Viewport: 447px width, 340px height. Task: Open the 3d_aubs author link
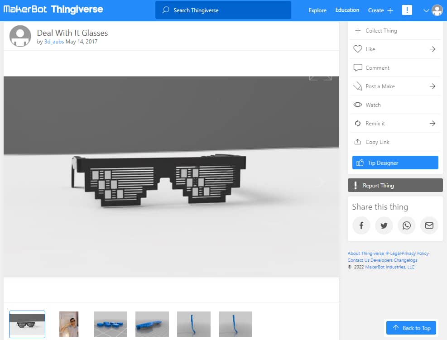click(54, 42)
